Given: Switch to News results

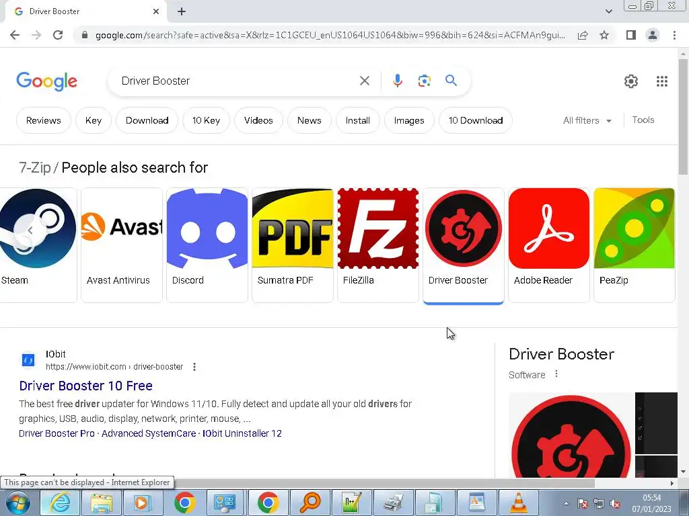Looking at the screenshot, I should pos(310,120).
